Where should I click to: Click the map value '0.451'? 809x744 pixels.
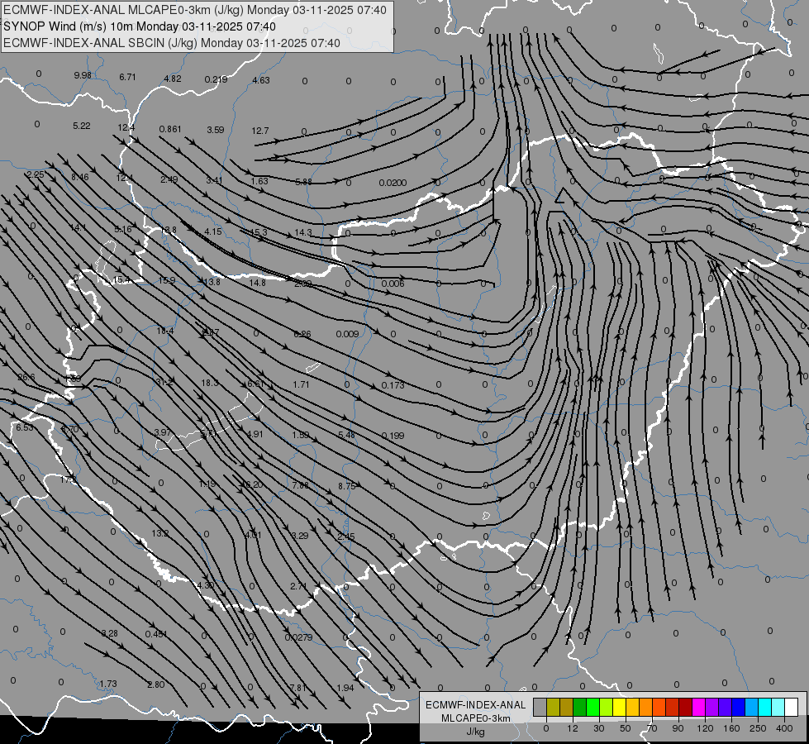(156, 634)
